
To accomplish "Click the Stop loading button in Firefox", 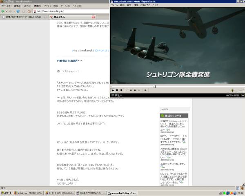I will click(23, 11).
